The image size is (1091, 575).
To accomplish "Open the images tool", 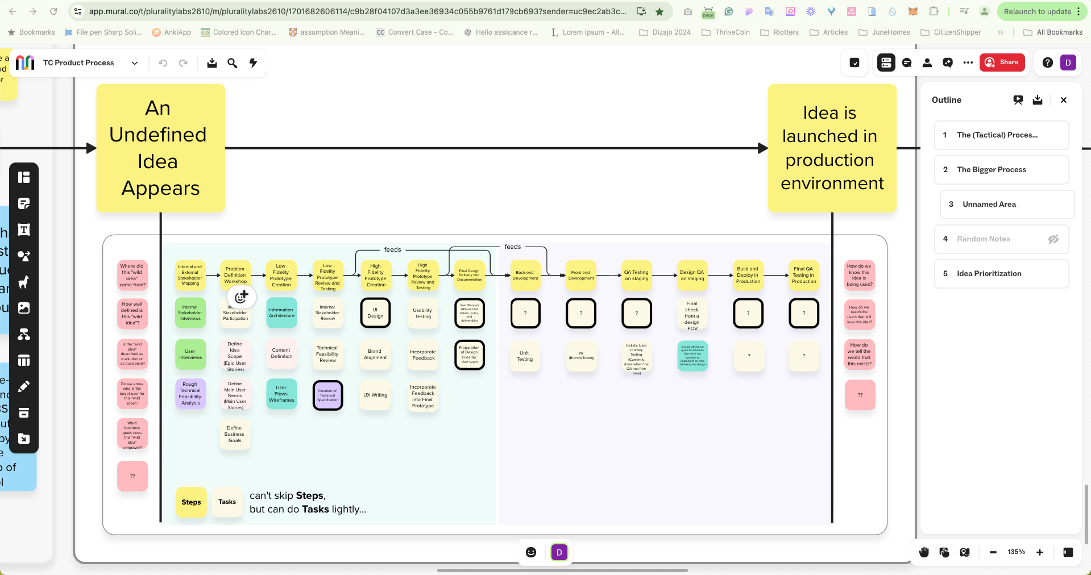I will point(24,308).
